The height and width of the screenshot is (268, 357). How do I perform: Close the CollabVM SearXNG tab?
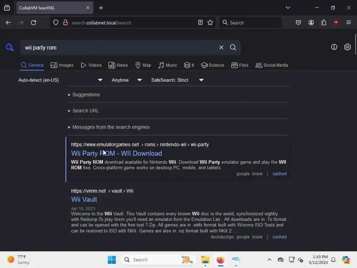tap(88, 8)
